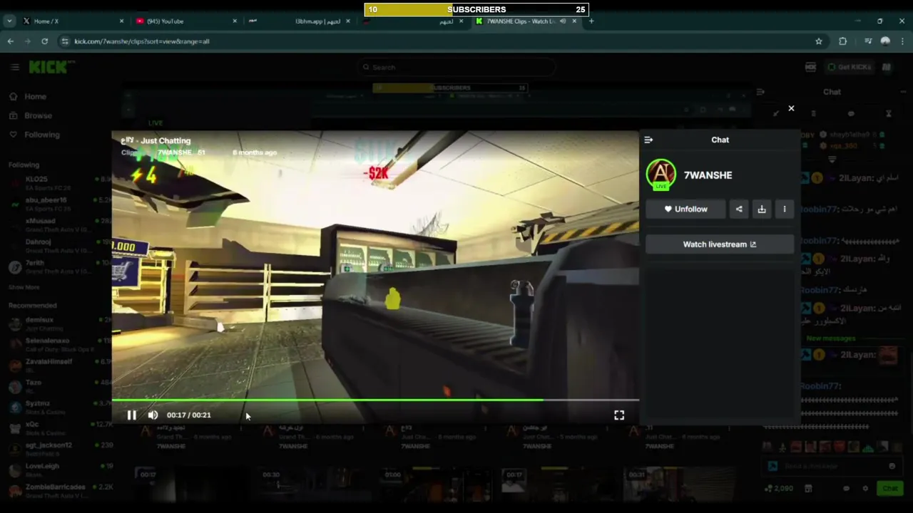Toggle the Kick sidebar hamburger menu
This screenshot has width=913, height=513.
click(15, 67)
